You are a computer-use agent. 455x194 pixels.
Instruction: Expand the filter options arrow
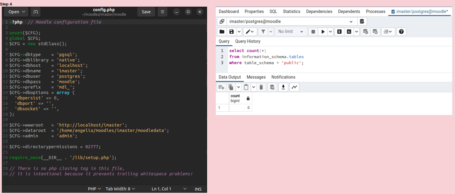[271, 31]
